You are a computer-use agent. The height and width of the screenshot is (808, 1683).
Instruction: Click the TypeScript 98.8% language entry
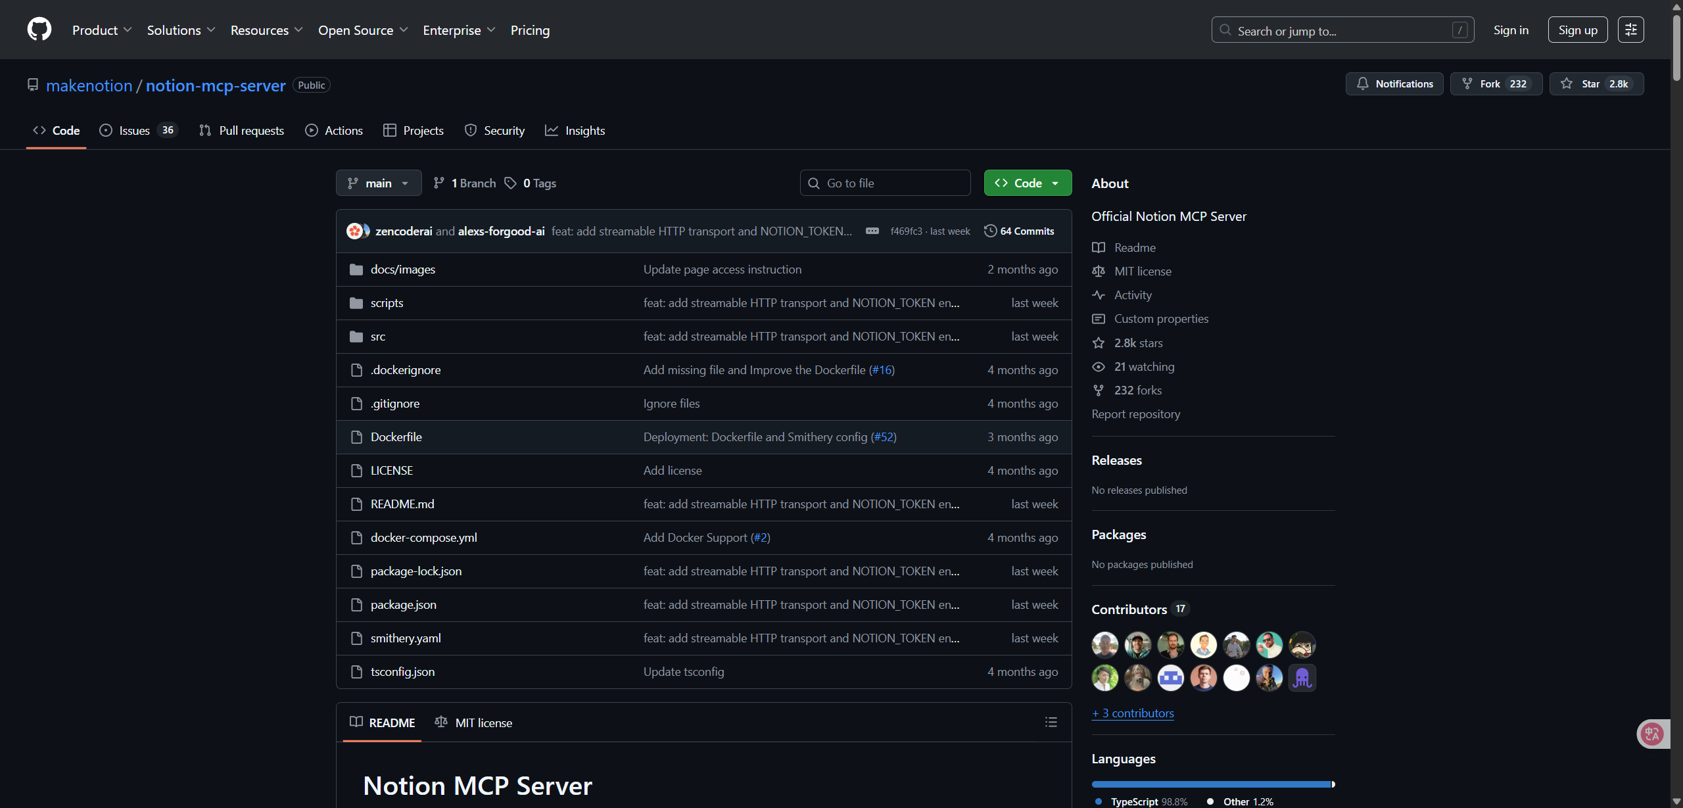(1142, 801)
